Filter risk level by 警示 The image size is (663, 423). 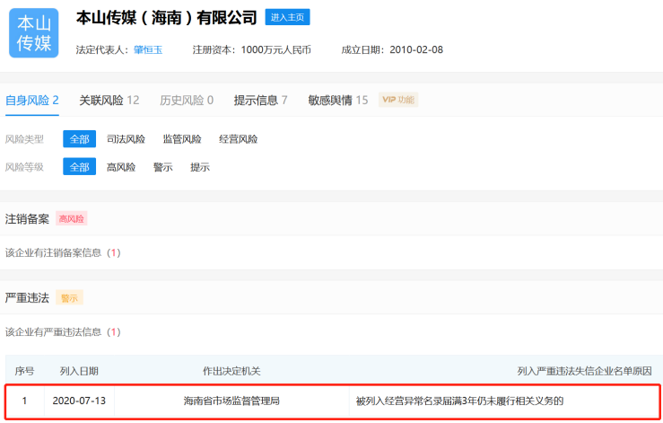(162, 167)
